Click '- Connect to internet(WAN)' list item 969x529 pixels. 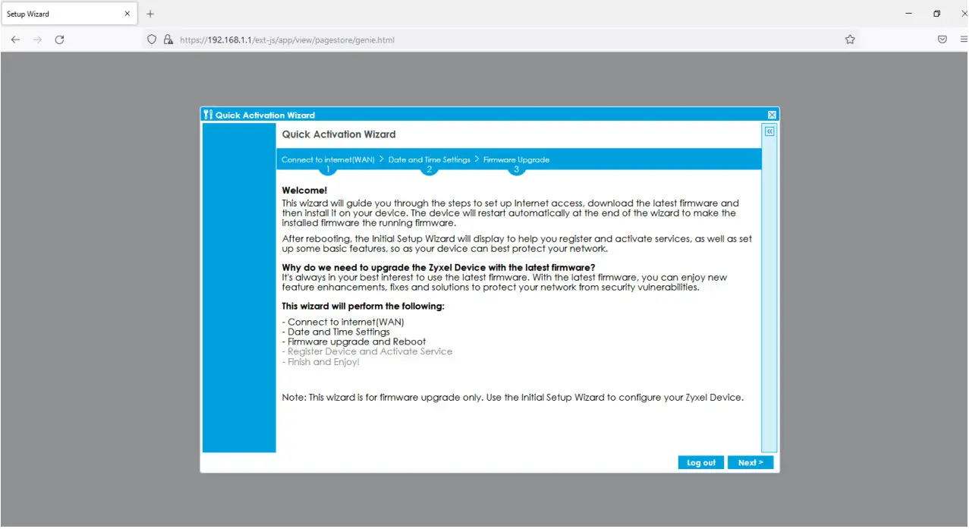[343, 322]
